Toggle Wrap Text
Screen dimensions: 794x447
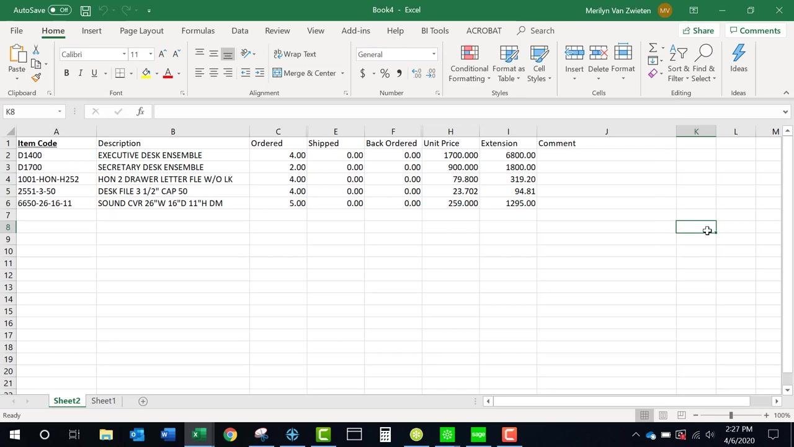pyautogui.click(x=295, y=54)
